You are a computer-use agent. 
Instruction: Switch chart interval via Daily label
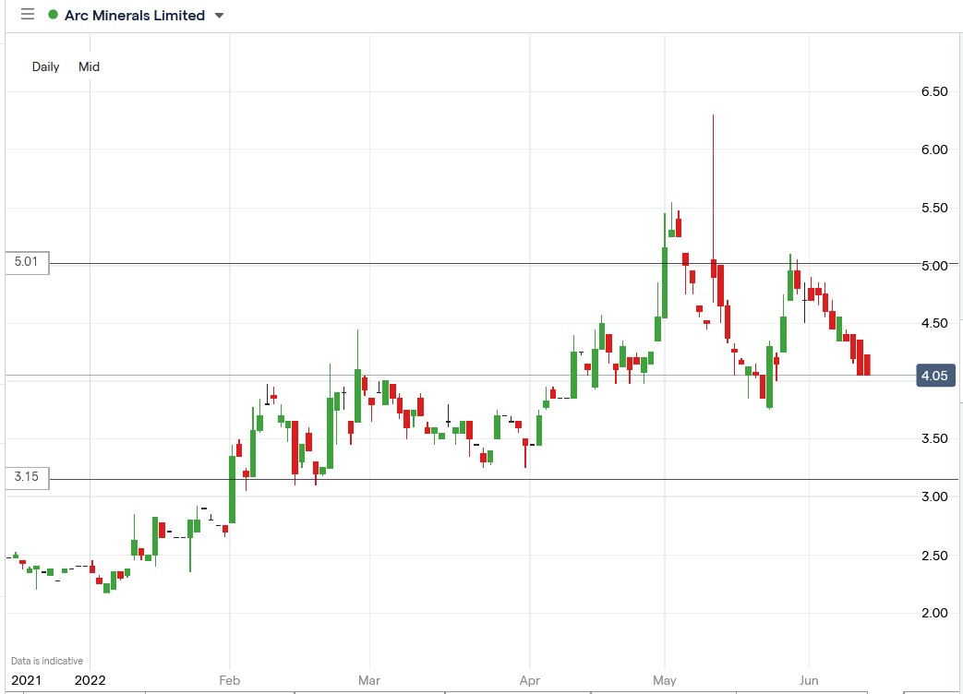click(44, 66)
